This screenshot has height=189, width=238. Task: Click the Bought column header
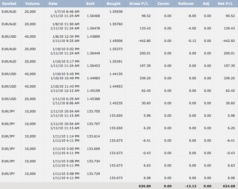tap(113, 3)
